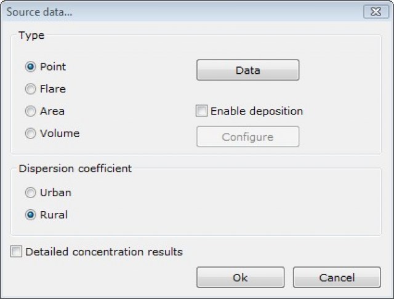
Task: Click the 'Enable deposition' text label
Action: tap(257, 111)
